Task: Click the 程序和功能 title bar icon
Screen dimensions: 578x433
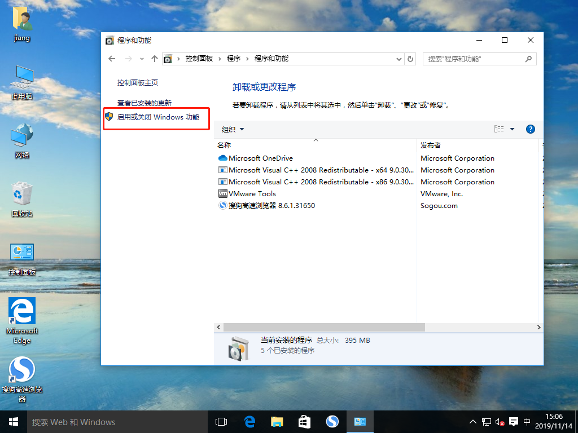Action: 110,41
